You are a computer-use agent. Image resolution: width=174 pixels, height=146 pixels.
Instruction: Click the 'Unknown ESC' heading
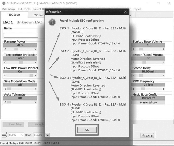pos(29,22)
